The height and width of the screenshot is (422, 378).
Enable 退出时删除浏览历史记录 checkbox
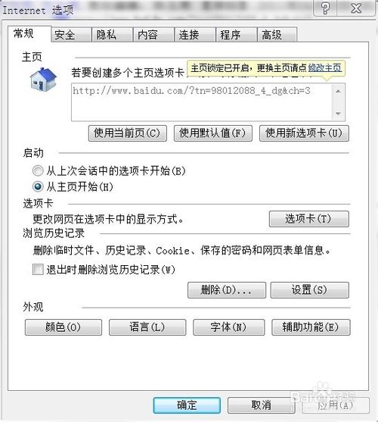click(38, 269)
